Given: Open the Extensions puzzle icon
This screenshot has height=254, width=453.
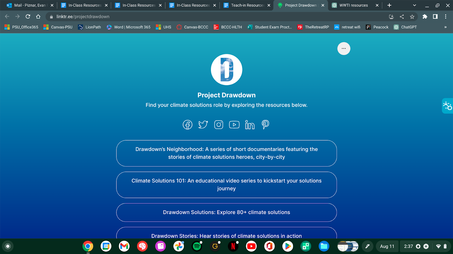Looking at the screenshot, I should coord(425,17).
